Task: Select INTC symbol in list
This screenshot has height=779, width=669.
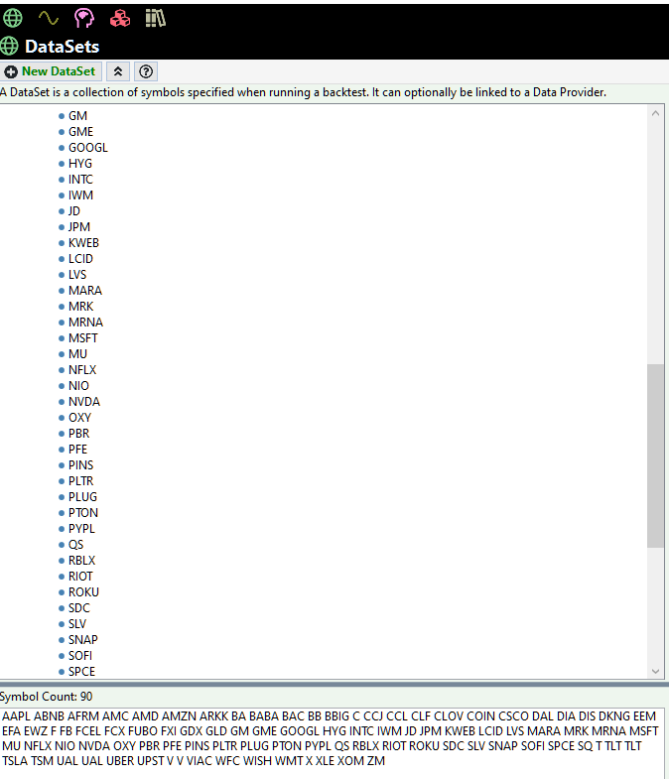Action: pyautogui.click(x=80, y=180)
